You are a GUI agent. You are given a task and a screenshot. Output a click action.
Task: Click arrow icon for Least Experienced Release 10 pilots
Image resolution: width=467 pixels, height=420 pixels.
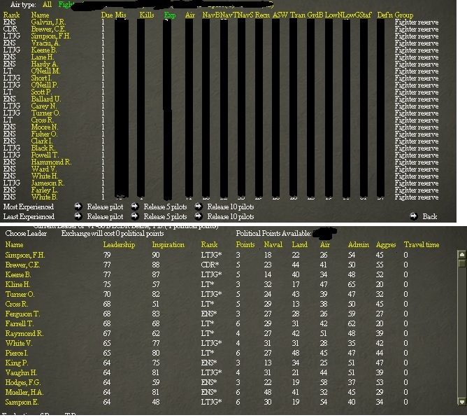tap(199, 216)
